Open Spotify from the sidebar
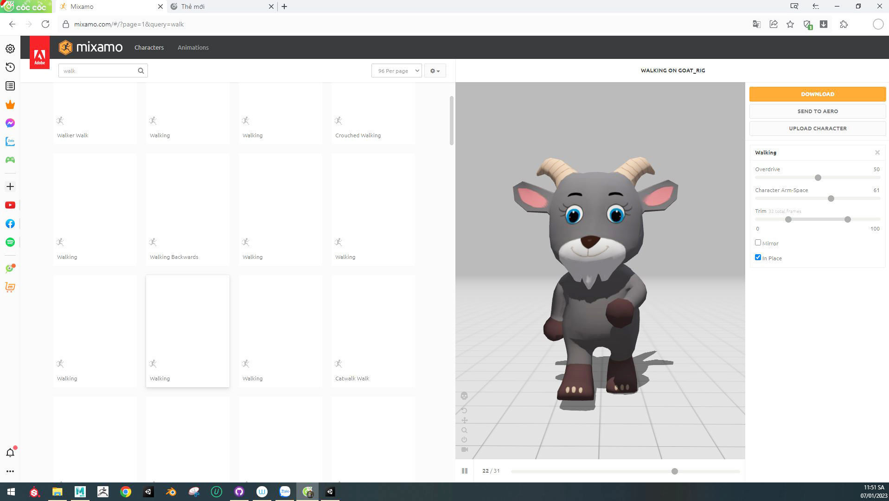 coord(10,242)
